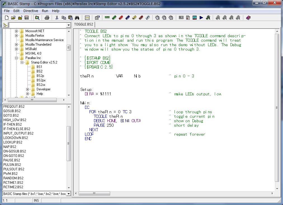The image size is (283, 205).
Task: Select the green BS2 stamp module icon
Action: click(x=114, y=18)
